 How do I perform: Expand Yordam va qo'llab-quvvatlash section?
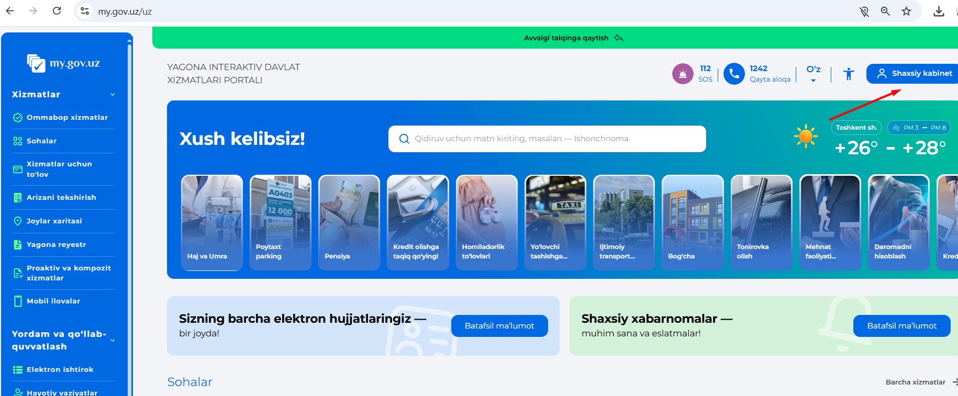(113, 340)
